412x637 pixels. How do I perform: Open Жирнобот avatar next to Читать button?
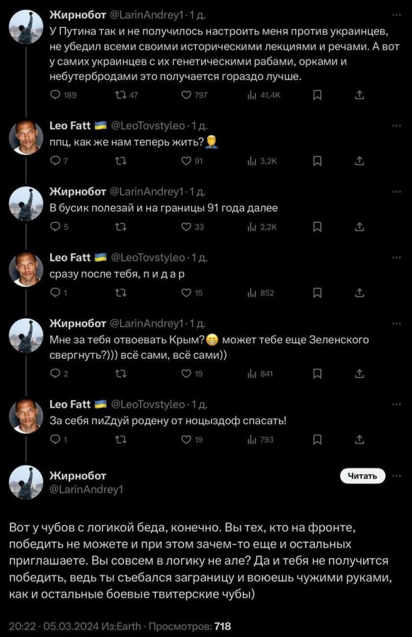26,482
